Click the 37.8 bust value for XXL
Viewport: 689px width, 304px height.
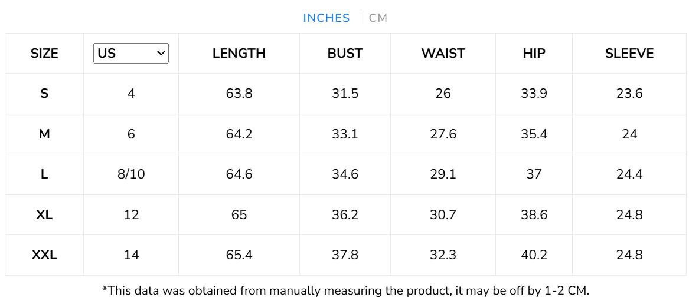click(x=345, y=255)
